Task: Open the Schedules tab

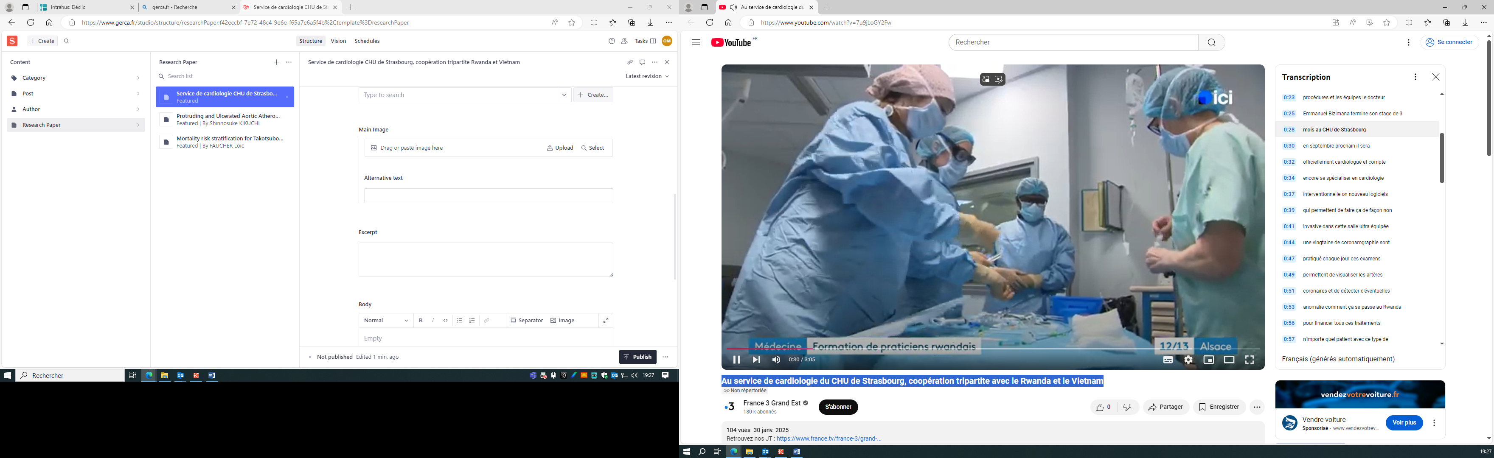Action: click(367, 41)
